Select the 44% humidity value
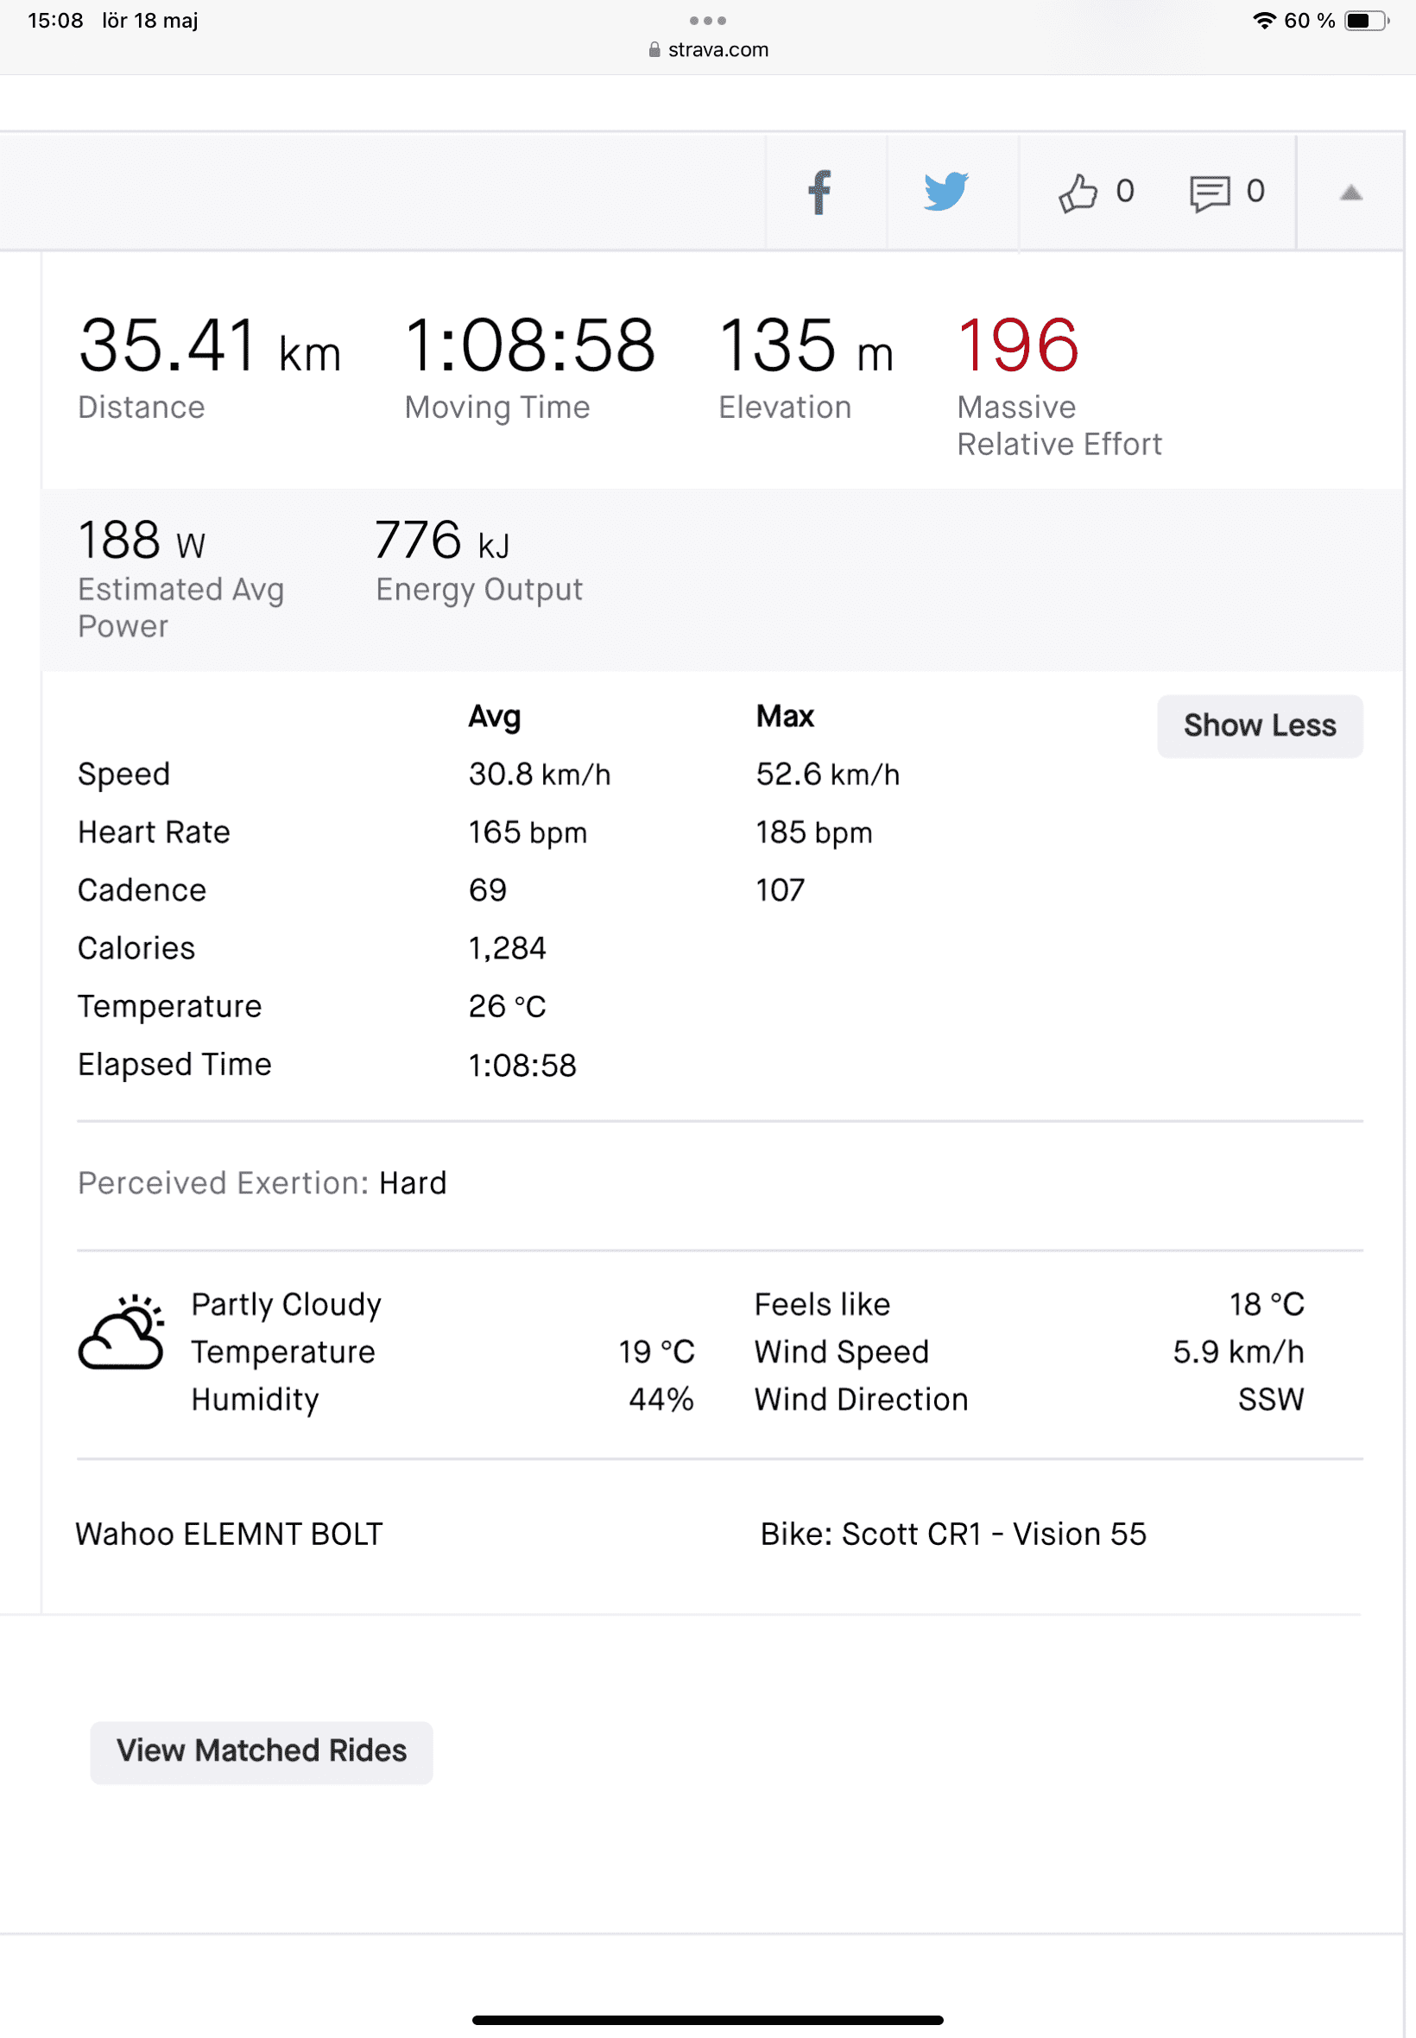The image size is (1416, 2038). click(x=662, y=1400)
